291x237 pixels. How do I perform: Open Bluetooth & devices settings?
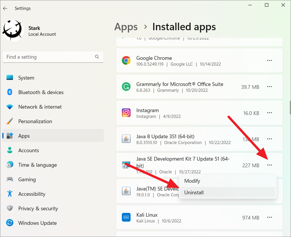pyautogui.click(x=53, y=92)
